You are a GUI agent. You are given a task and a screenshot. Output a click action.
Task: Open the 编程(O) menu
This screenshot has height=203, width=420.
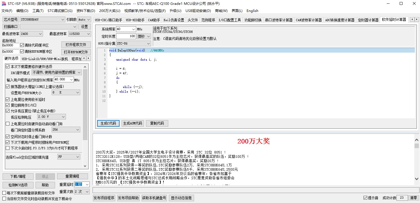coord(22,11)
